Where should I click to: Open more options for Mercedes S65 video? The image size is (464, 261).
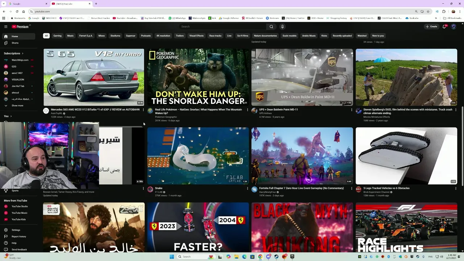coord(143,109)
